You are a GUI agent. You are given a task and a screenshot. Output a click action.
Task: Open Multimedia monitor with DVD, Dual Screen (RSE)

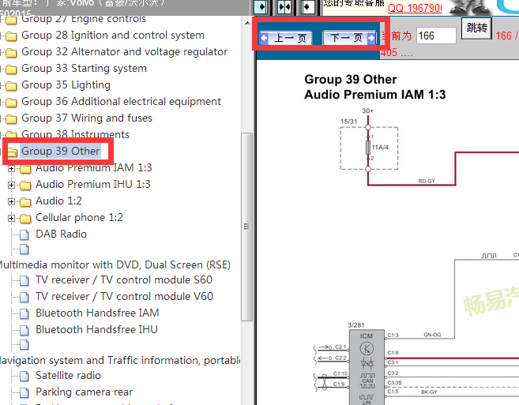115,264
